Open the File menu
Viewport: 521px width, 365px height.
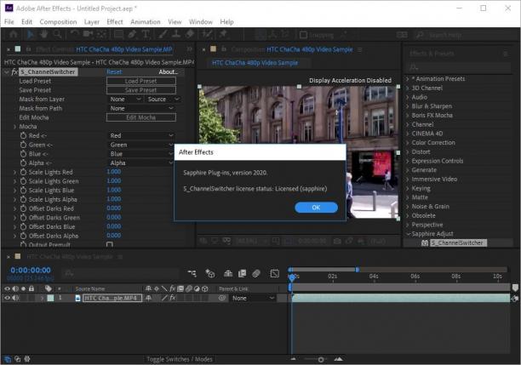[9, 22]
